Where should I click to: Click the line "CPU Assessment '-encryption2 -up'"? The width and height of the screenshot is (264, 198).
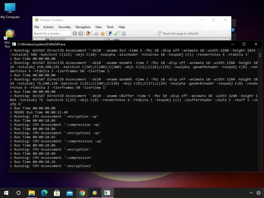point(67,133)
